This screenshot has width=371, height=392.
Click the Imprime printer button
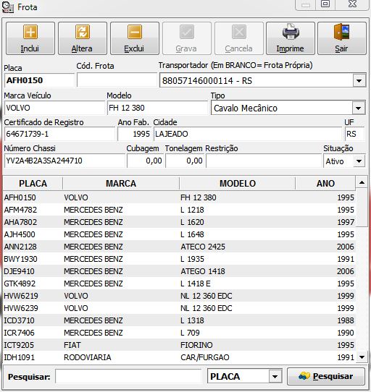(x=291, y=38)
